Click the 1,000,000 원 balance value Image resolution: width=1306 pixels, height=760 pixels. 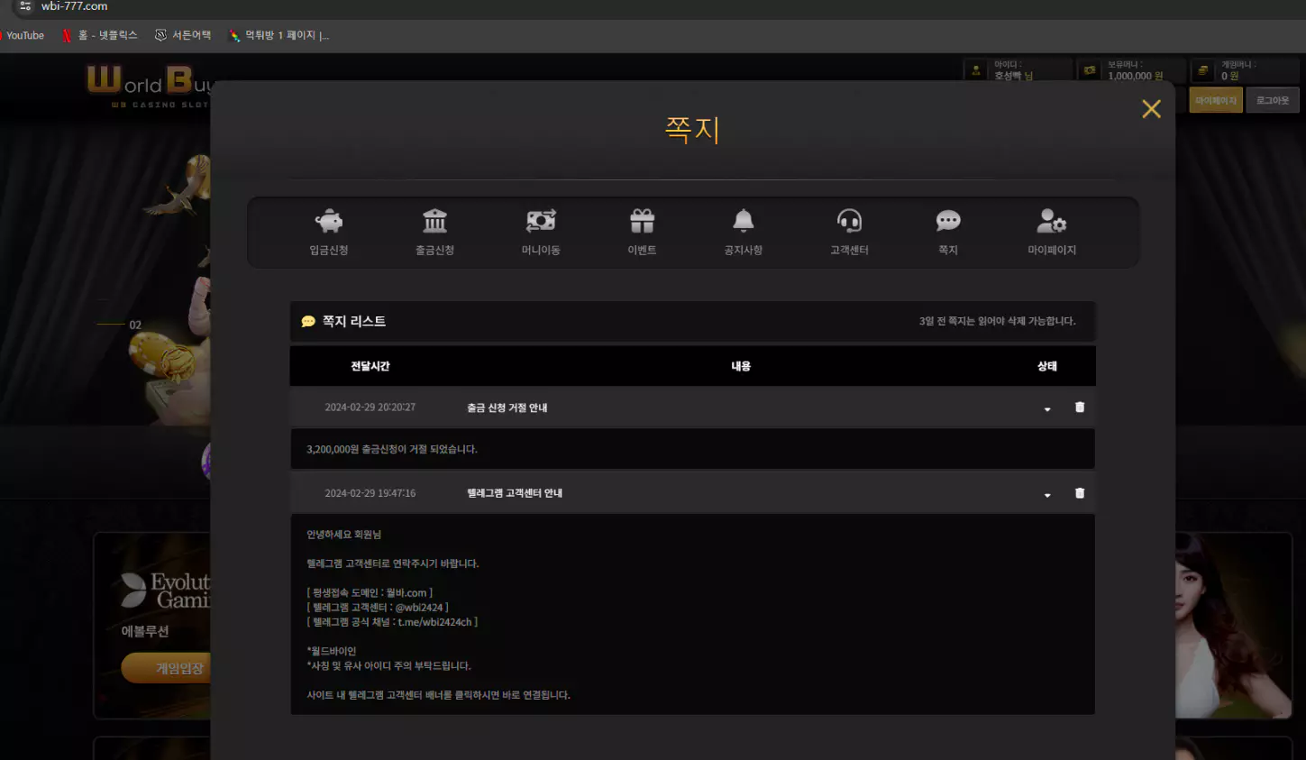(1136, 76)
